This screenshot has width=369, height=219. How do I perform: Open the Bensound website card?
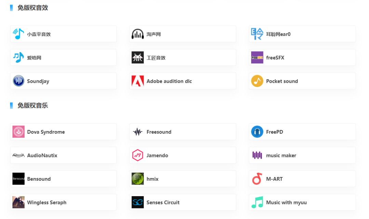tap(63, 179)
